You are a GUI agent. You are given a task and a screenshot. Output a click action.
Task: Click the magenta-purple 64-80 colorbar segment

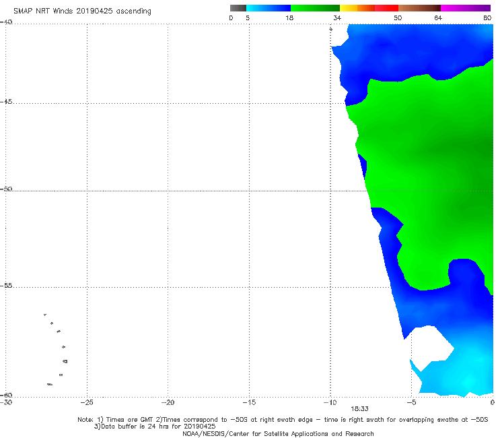[466, 8]
